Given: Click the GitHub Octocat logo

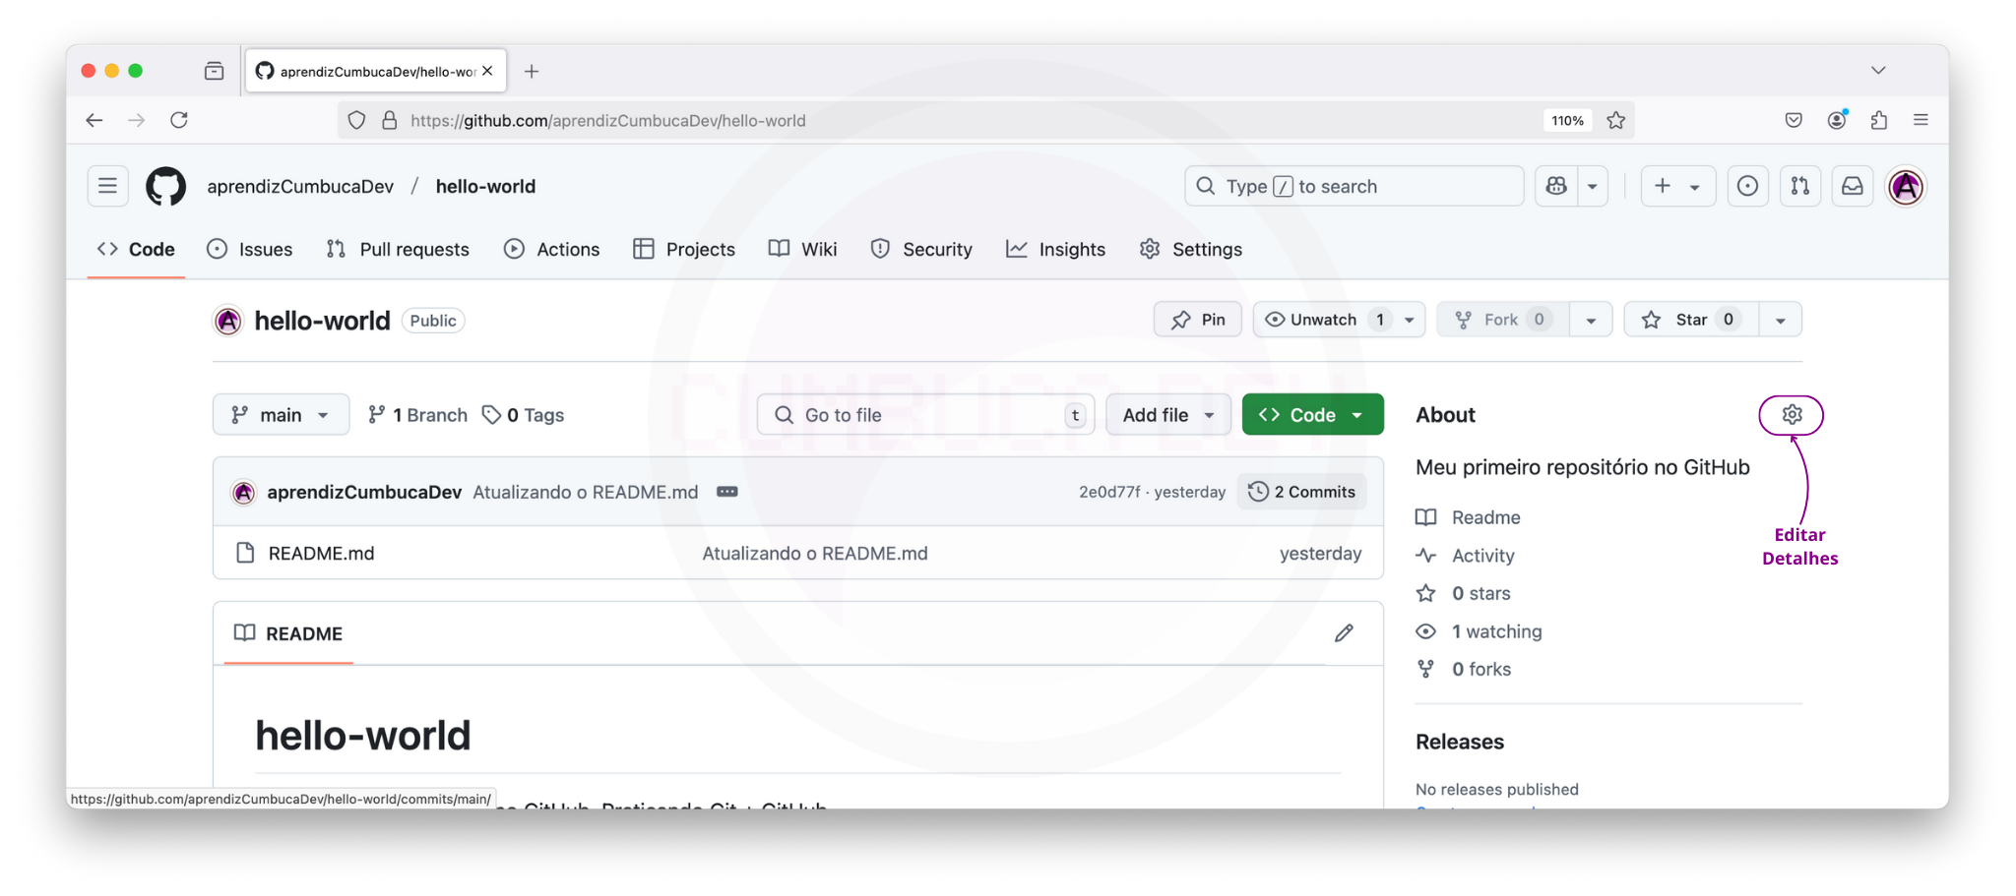Looking at the screenshot, I should point(165,187).
